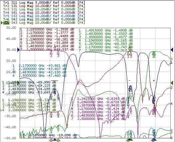
Task: Click red trace end label 2 at right edge
Action: [172, 88]
